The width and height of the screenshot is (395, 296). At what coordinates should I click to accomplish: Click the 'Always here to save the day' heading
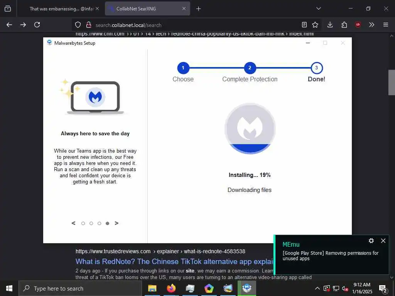pyautogui.click(x=95, y=134)
